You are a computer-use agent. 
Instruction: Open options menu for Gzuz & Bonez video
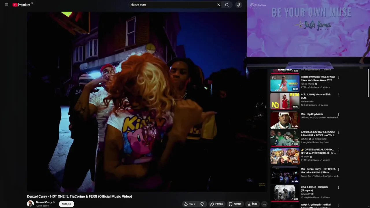(x=339, y=187)
